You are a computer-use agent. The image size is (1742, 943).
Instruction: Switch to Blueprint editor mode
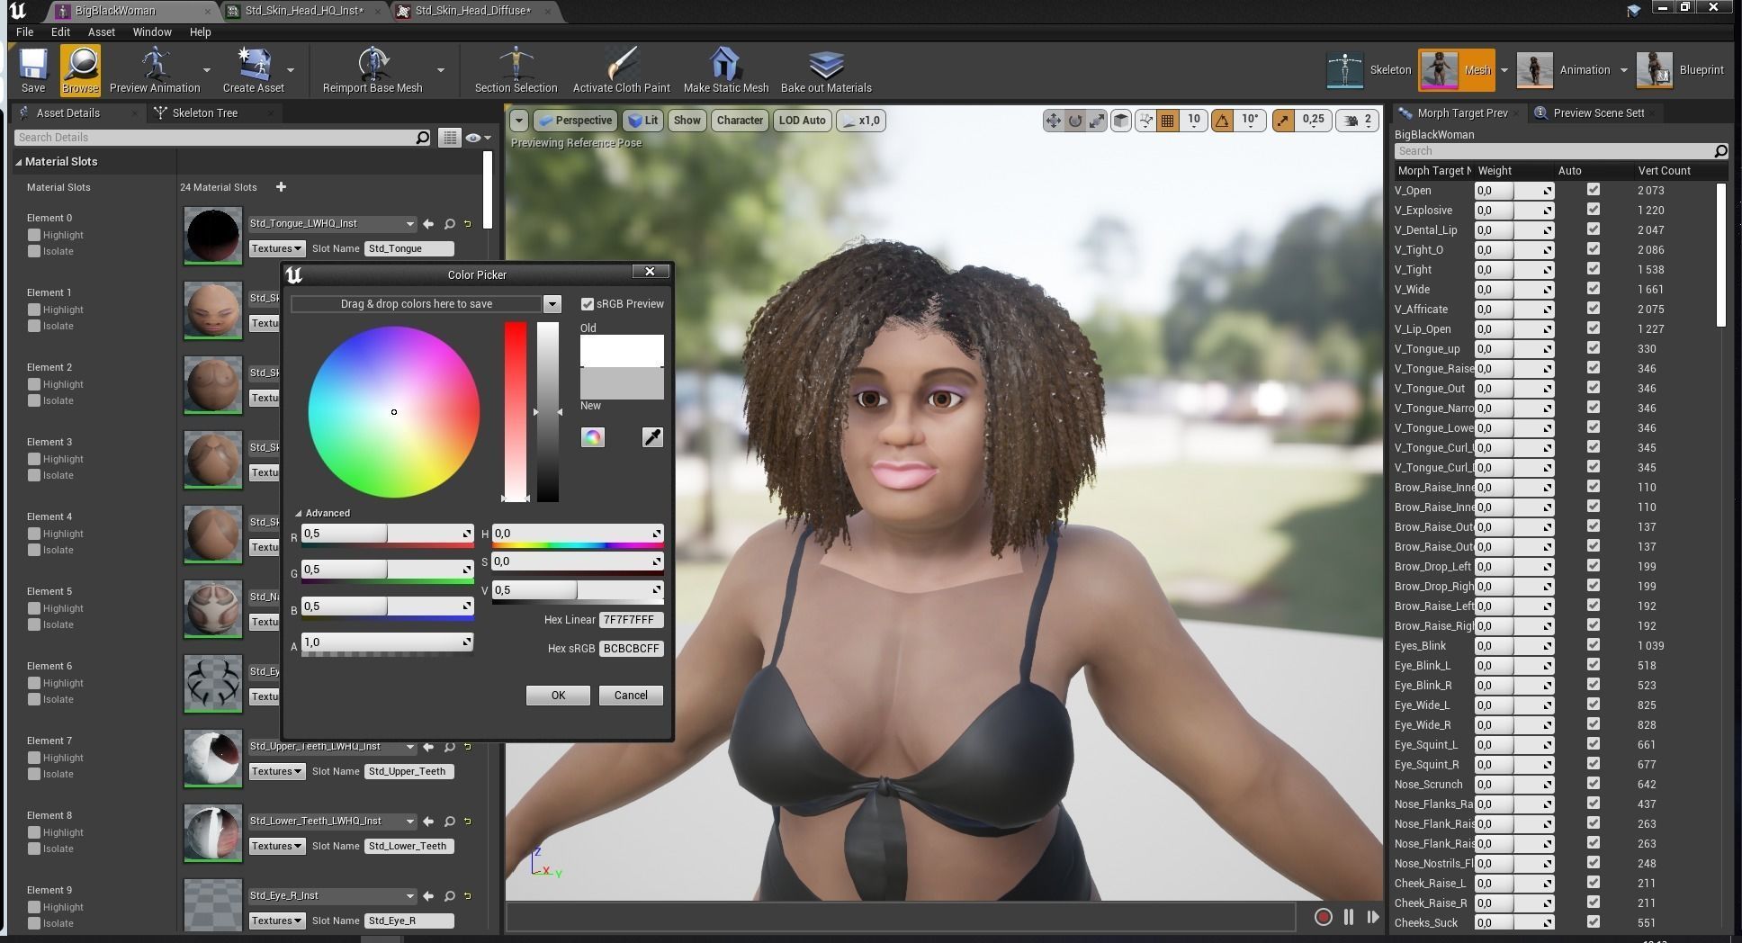[1681, 70]
